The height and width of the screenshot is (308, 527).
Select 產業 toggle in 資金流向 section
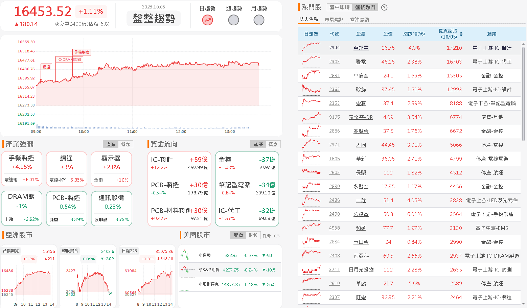point(258,144)
